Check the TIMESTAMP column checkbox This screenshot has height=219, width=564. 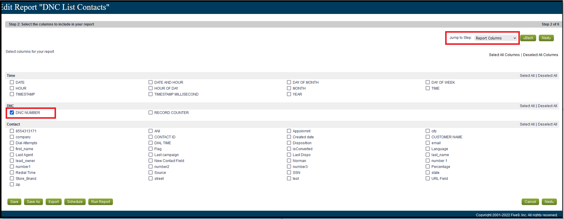tap(12, 94)
